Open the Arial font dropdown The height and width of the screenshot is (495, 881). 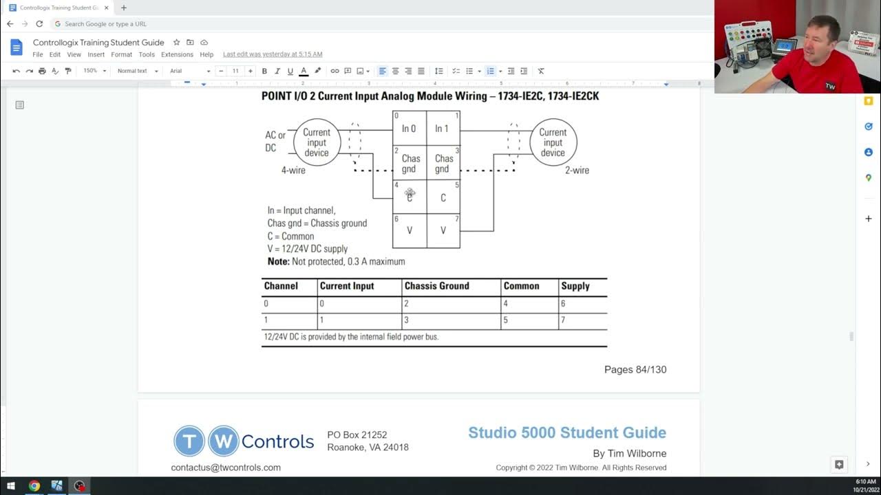190,71
